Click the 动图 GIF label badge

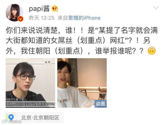click(x=100, y=104)
